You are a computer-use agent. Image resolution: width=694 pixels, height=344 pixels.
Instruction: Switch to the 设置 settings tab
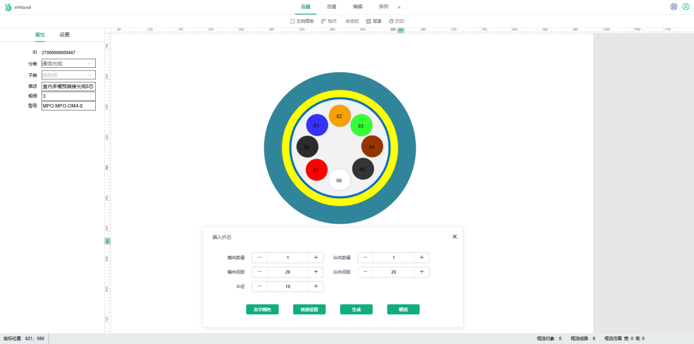pos(65,34)
